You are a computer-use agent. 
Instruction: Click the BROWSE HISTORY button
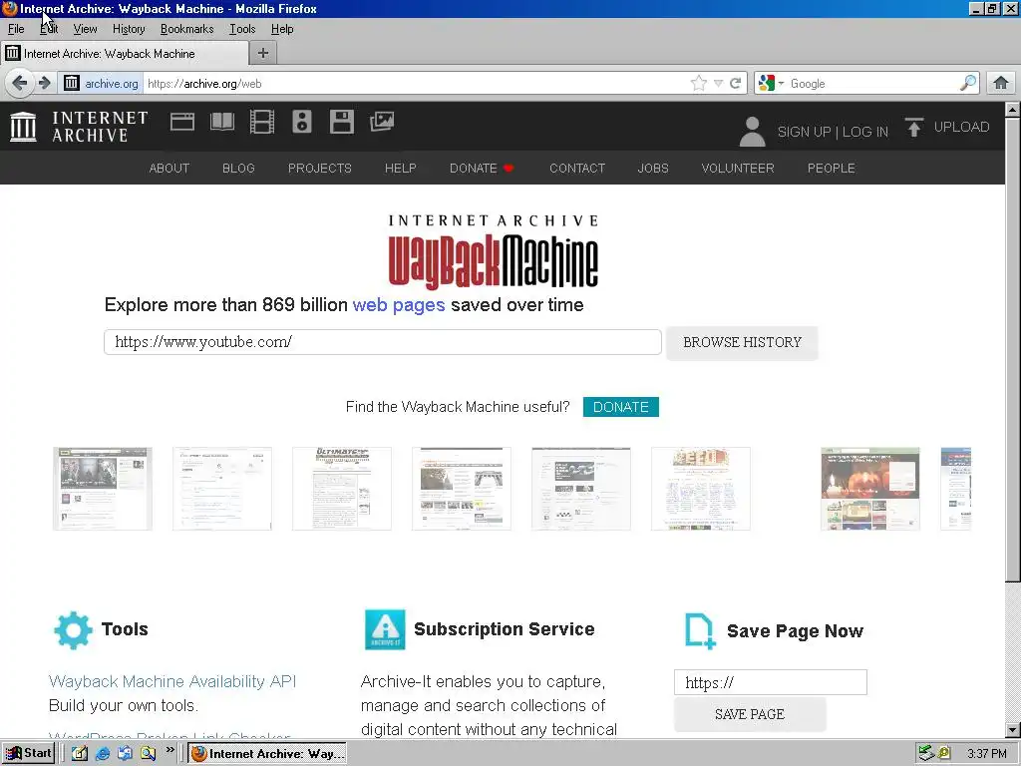pyautogui.click(x=742, y=343)
